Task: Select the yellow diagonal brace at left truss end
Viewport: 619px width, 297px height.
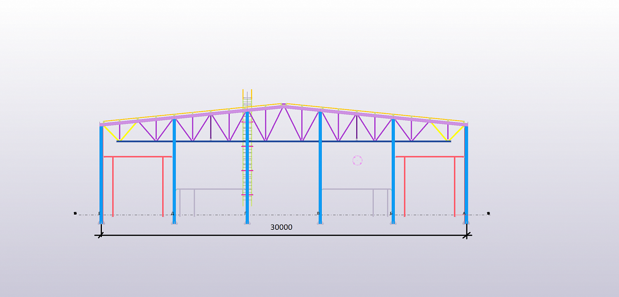Action: 111,133
